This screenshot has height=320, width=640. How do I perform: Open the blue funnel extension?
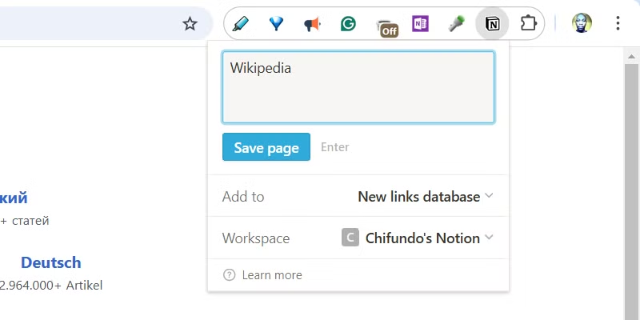point(276,24)
